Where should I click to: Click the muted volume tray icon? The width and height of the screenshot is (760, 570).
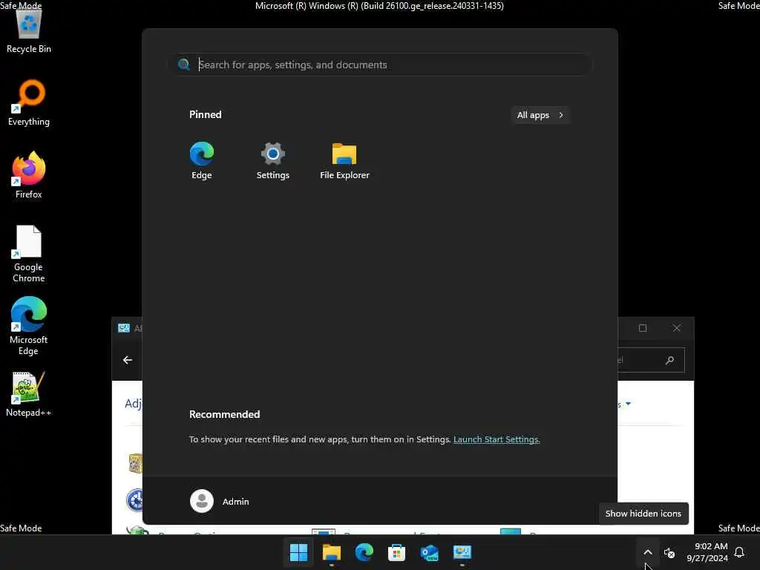tap(669, 552)
